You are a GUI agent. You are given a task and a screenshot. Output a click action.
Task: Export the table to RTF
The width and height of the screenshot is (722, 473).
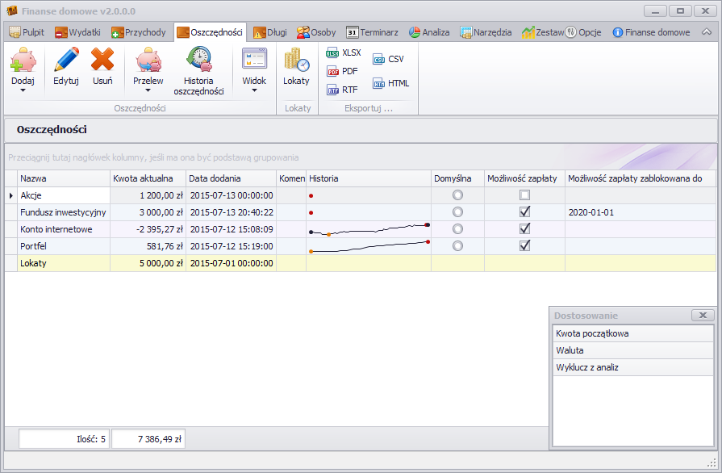click(342, 90)
